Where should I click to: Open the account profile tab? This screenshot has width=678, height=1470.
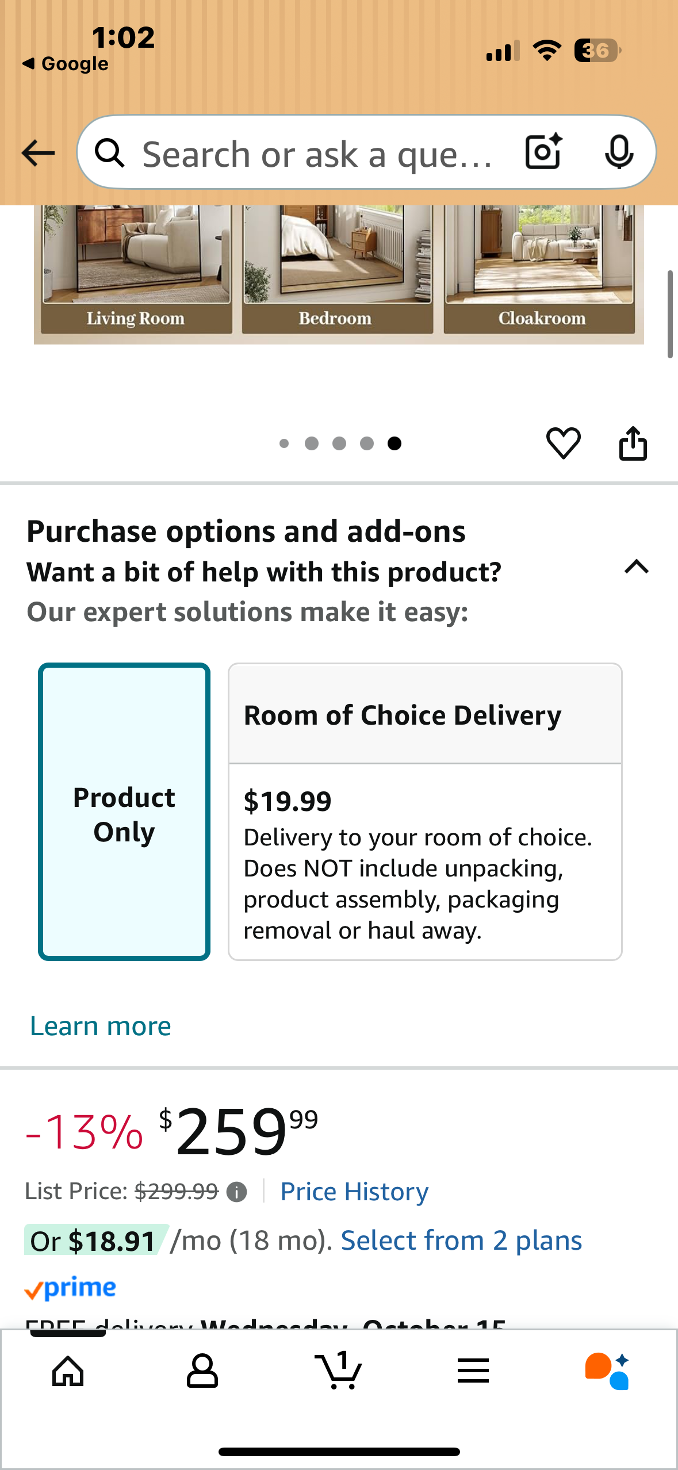tap(202, 1371)
